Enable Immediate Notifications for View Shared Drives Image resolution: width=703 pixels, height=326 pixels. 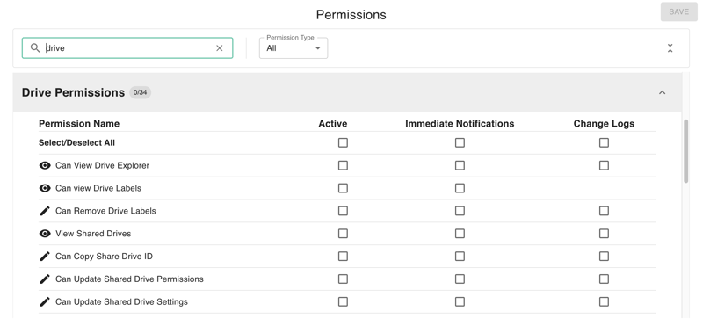460,234
